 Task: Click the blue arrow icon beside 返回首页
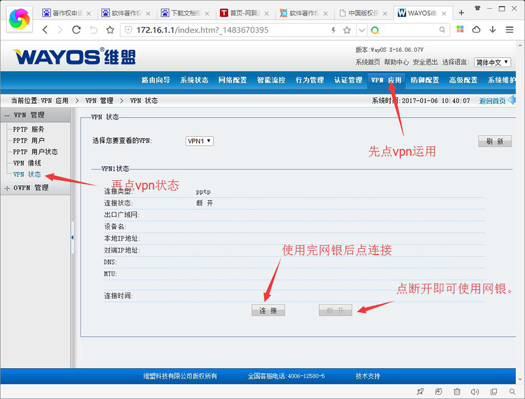pos(512,100)
